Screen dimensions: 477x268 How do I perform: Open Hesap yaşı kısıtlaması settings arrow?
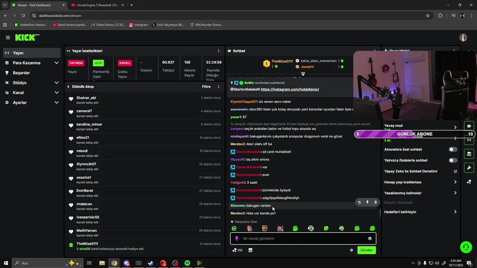tap(455, 182)
